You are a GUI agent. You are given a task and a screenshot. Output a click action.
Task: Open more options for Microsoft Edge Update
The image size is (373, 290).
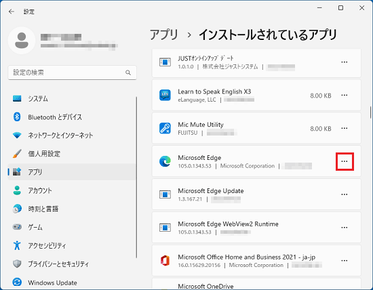tap(345, 194)
